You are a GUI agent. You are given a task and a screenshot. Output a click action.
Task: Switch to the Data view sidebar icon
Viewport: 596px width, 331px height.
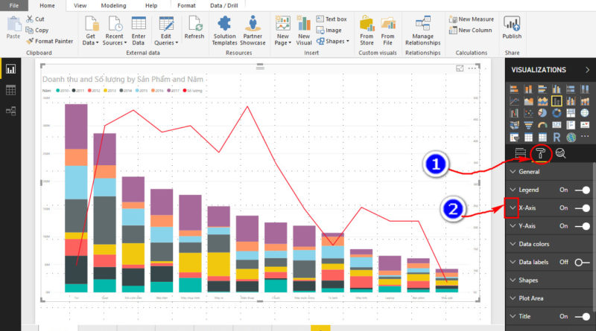tap(11, 90)
